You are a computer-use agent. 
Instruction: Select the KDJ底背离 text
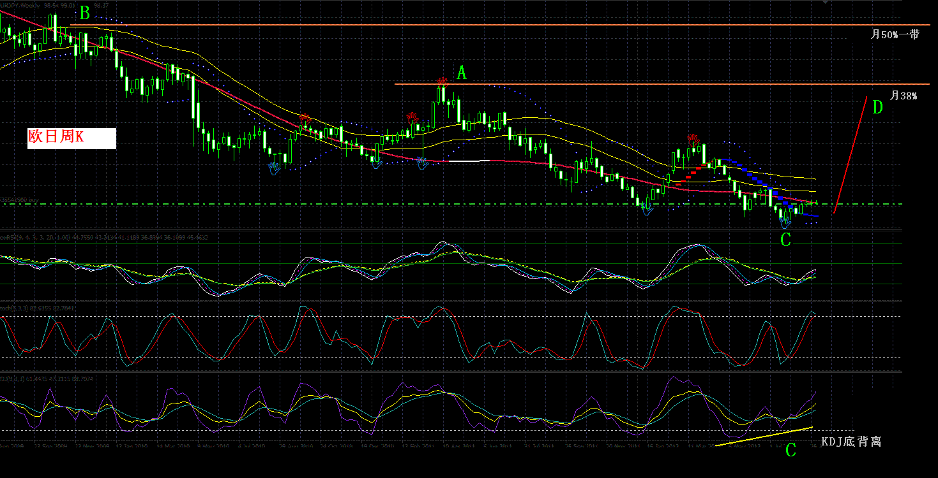[x=851, y=441]
